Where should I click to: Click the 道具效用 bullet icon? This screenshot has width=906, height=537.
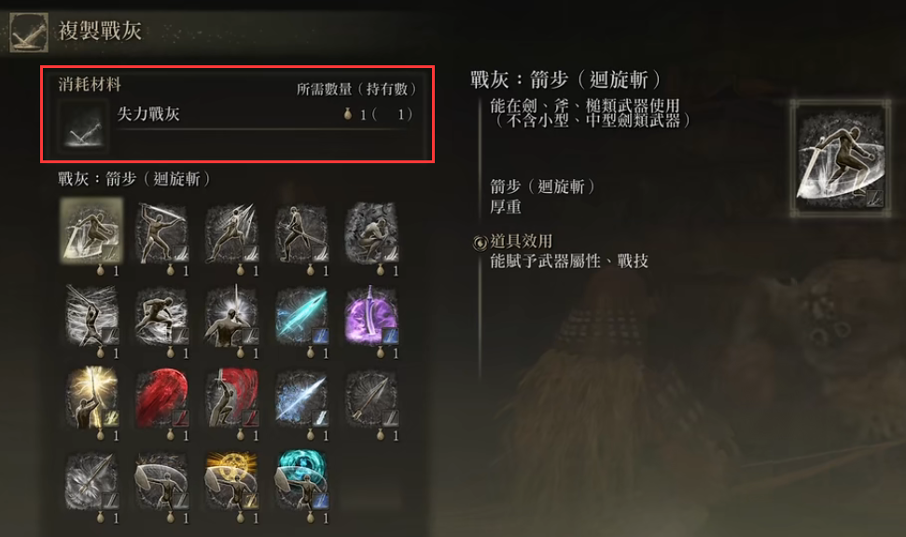coord(480,242)
